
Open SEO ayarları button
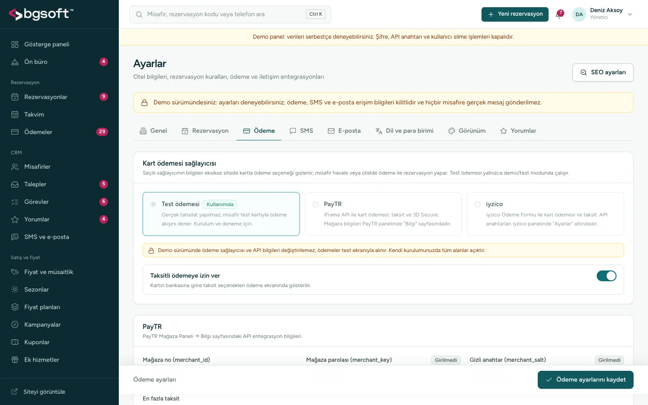coord(603,72)
